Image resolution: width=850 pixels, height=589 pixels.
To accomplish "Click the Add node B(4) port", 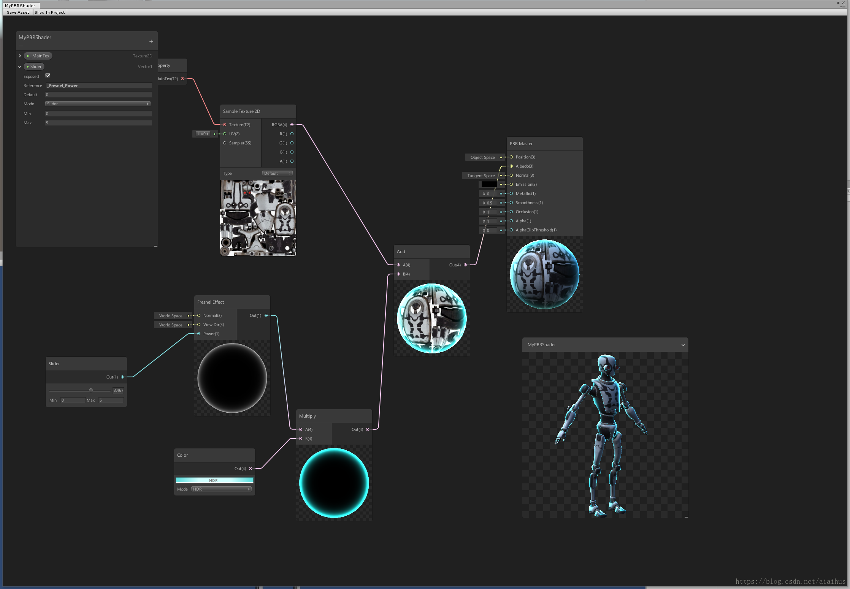I will point(398,274).
